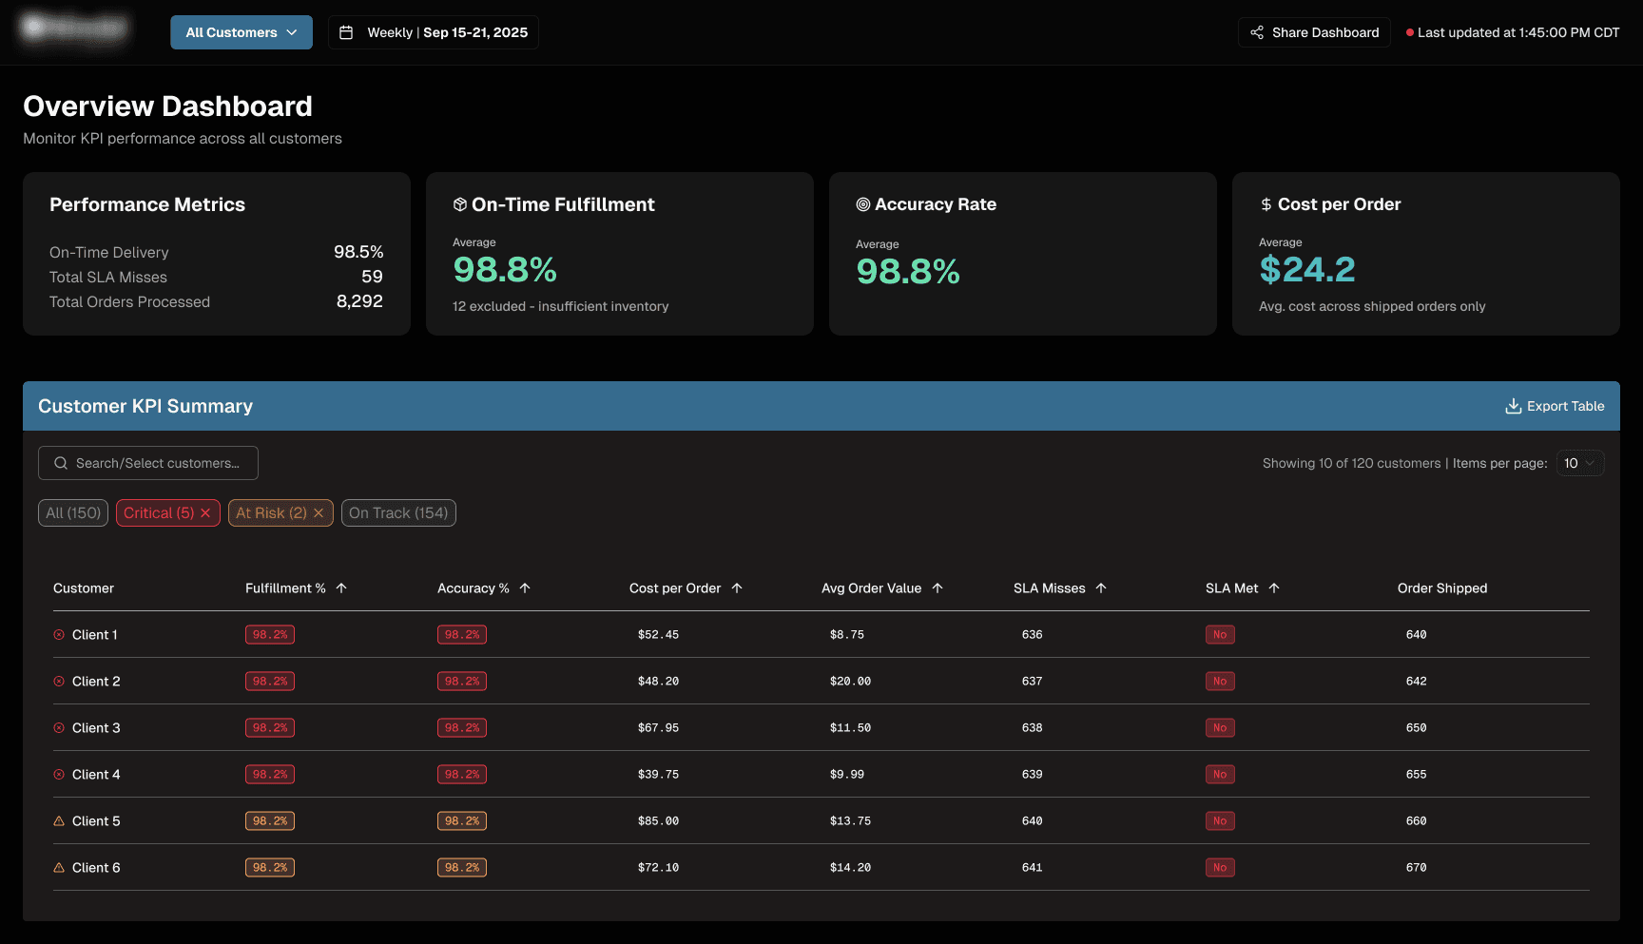Sort by SLA Misses column arrow
Image resolution: width=1643 pixels, height=944 pixels.
click(x=1101, y=588)
